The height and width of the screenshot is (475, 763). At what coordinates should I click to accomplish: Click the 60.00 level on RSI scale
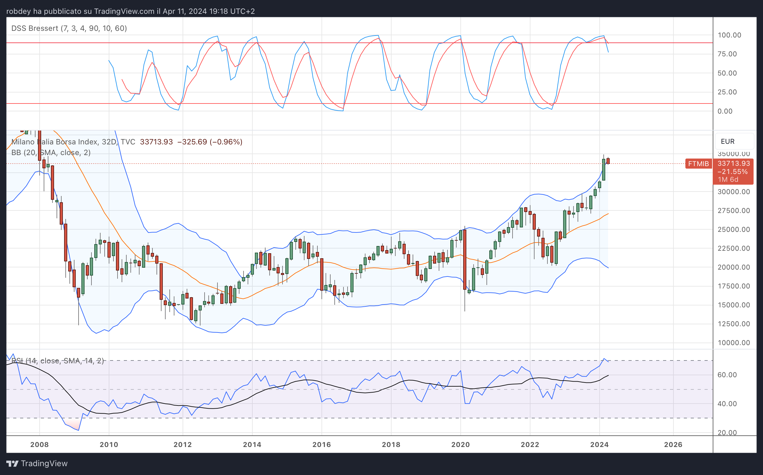pos(727,375)
